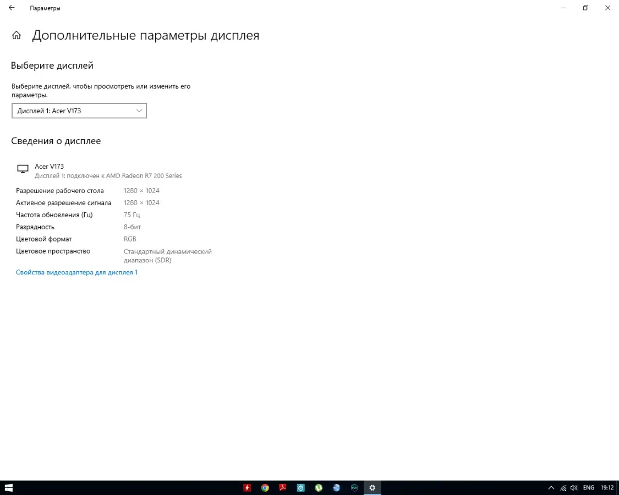619x495 pixels.
Task: Click 'Частота обновления (Гц)' label
Action: (x=54, y=215)
